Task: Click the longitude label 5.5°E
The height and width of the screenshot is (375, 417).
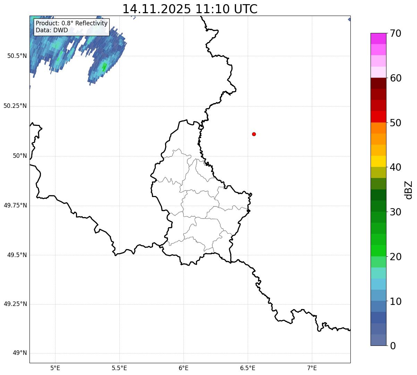Action: (x=119, y=368)
